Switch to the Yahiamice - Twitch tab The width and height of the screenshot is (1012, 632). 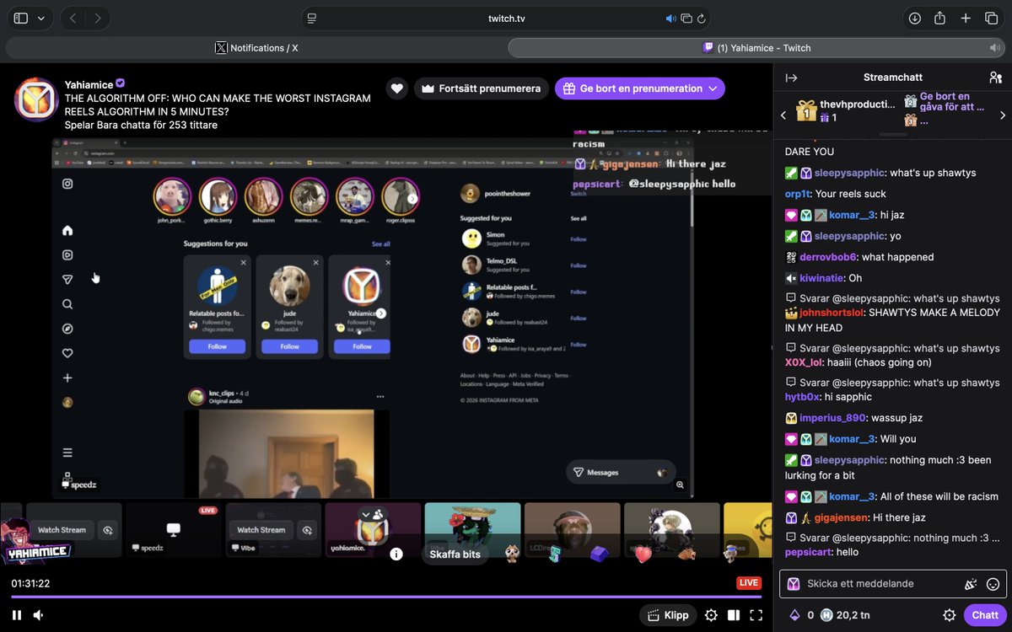tap(756, 48)
